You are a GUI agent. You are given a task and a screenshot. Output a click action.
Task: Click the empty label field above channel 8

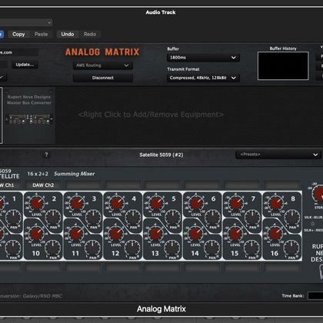click(282, 185)
